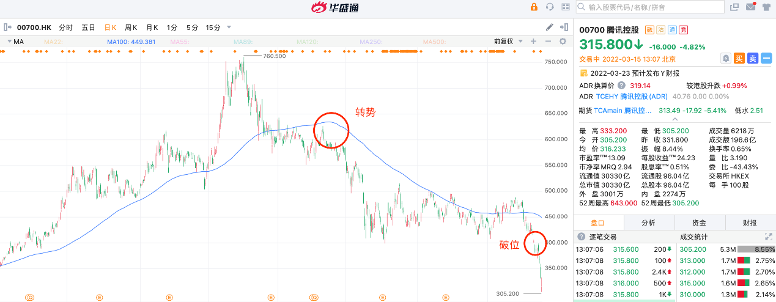Zoom out the K-line chart
Screen dimensions: 776x302
(x=548, y=41)
